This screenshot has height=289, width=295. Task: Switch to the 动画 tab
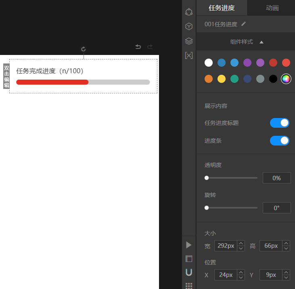272,8
